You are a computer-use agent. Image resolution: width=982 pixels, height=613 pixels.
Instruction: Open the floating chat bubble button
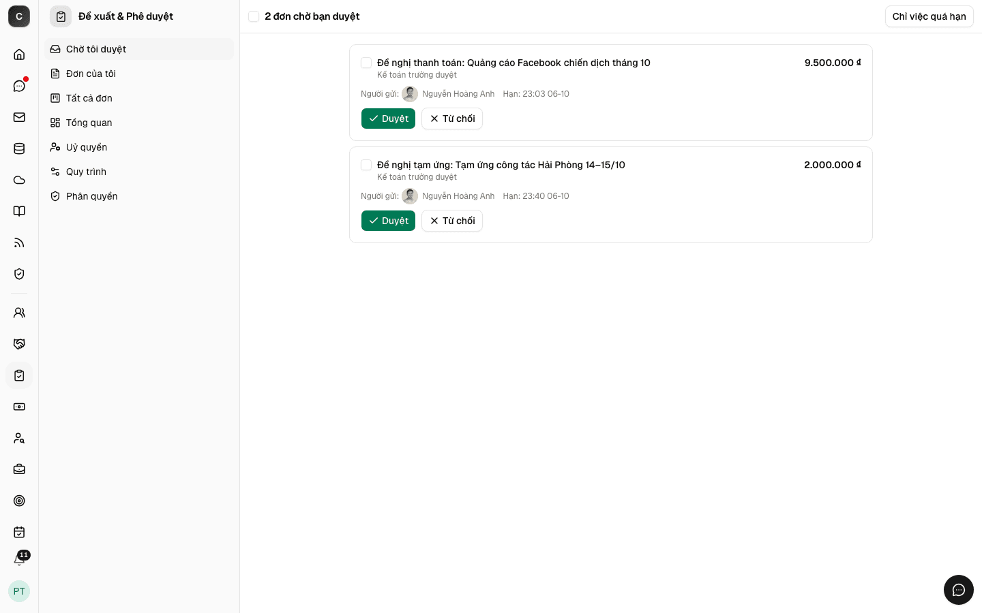point(959,590)
